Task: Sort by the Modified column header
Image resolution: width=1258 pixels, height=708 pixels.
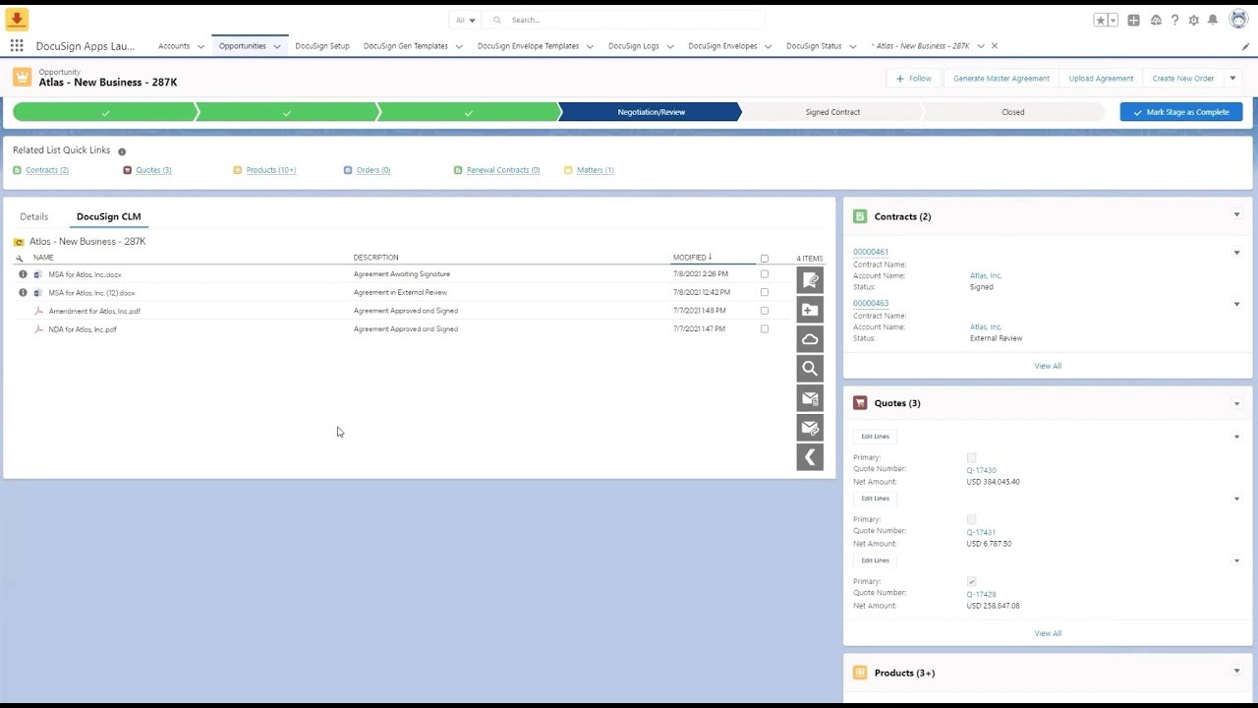Action: pyautogui.click(x=692, y=258)
